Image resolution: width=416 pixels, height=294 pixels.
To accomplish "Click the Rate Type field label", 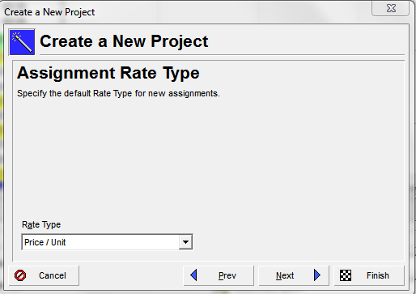I will (41, 224).
